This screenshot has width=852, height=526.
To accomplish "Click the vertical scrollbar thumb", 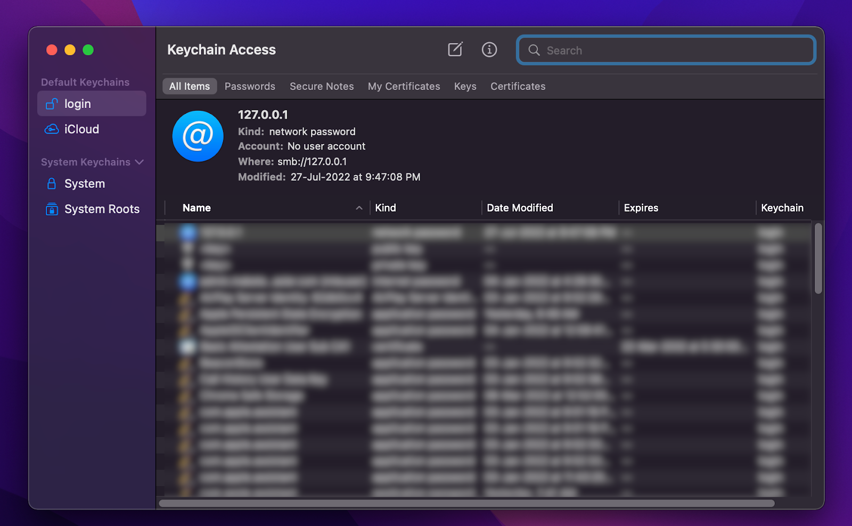I will (x=818, y=258).
